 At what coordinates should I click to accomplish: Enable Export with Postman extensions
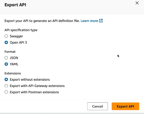[x=6, y=92]
